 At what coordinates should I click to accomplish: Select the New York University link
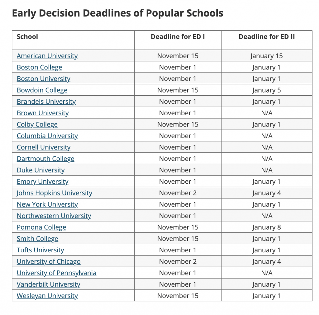47,204
